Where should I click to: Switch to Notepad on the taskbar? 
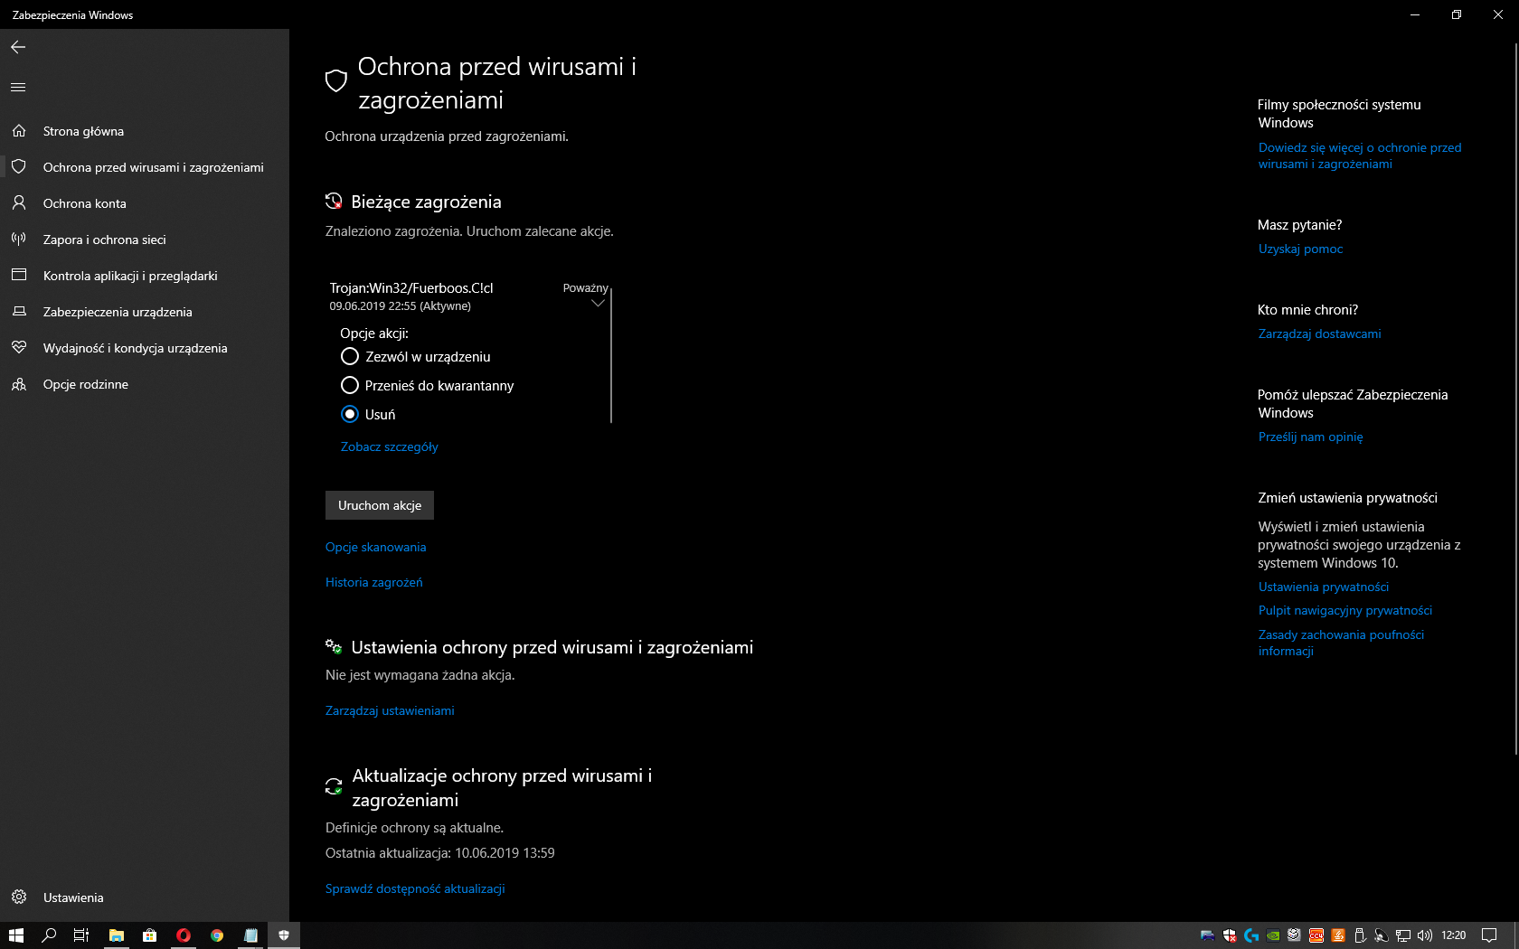point(250,935)
